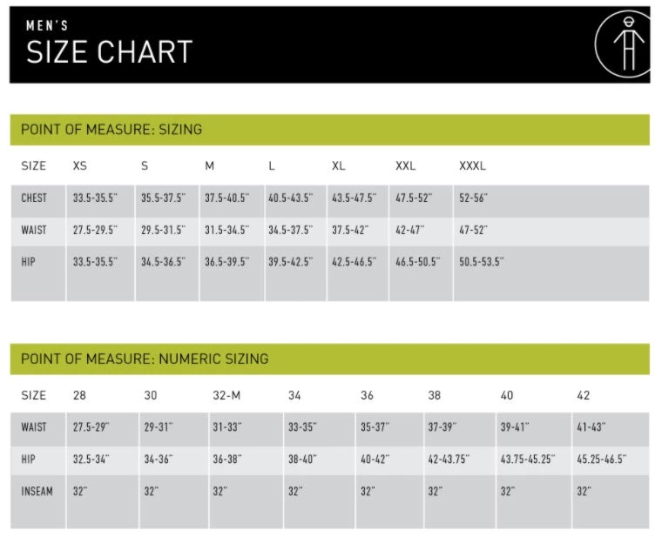Select the CHEST row label

pyautogui.click(x=34, y=198)
